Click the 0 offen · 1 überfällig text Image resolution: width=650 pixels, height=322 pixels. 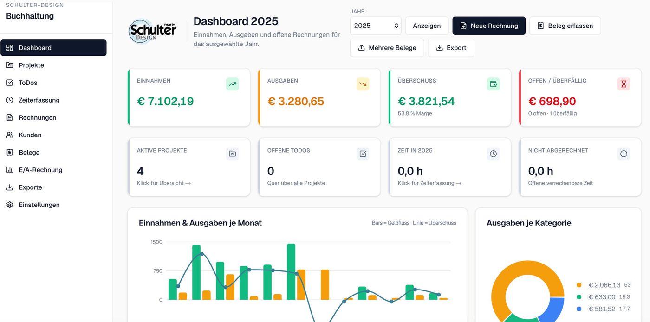tap(552, 113)
